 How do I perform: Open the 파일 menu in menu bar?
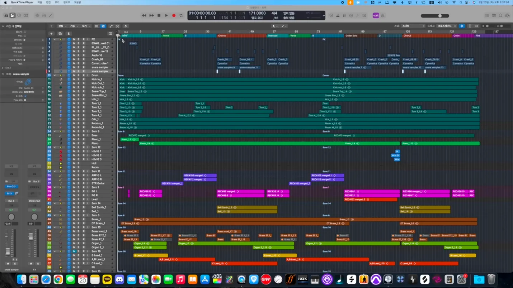[x=40, y=2]
